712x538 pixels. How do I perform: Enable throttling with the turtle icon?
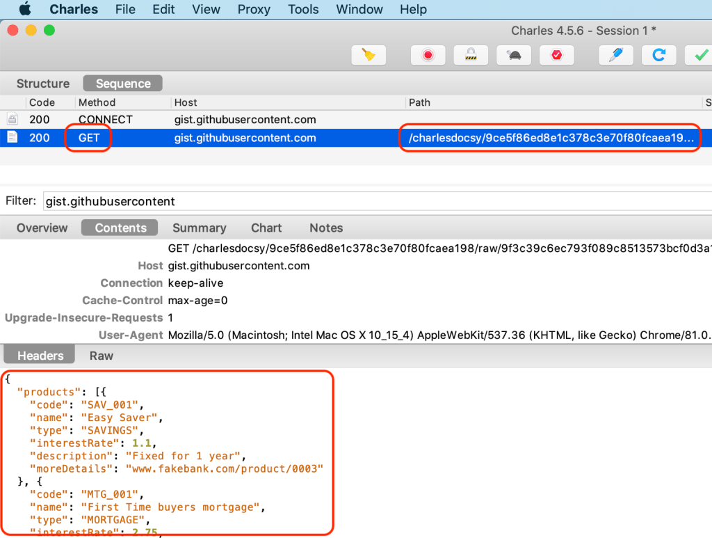tap(514, 55)
